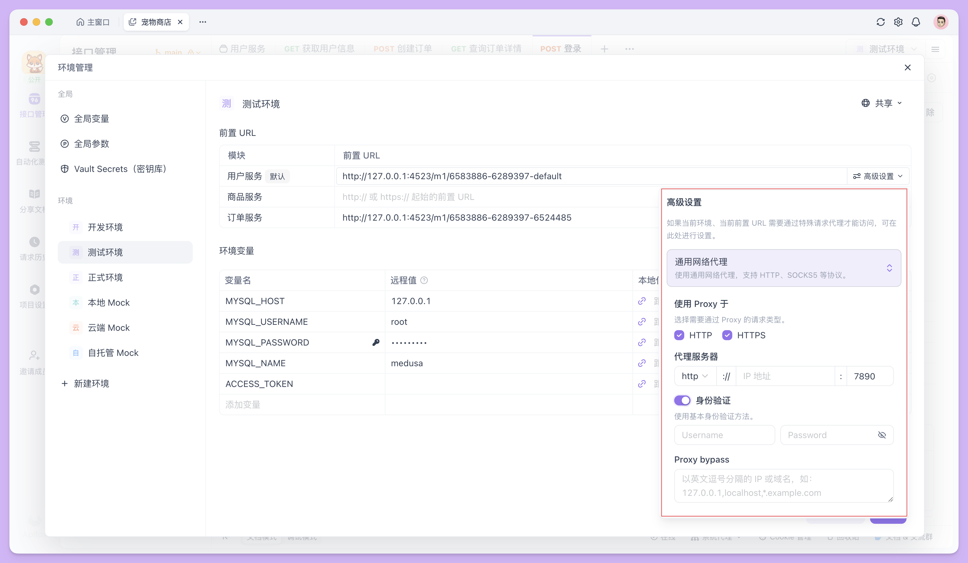Viewport: 968px width, 563px height.
Task: Open the http protocol dropdown for proxy server
Action: (x=695, y=376)
